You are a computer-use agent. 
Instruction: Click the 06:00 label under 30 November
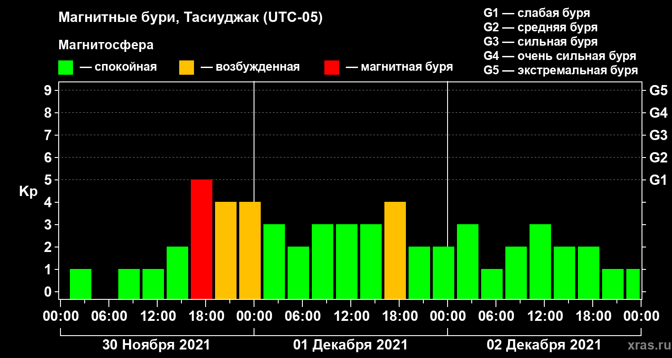click(108, 316)
